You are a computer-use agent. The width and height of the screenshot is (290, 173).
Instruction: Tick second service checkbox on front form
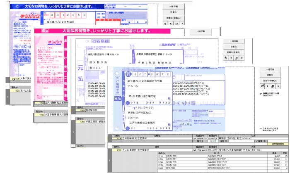click(x=171, y=68)
